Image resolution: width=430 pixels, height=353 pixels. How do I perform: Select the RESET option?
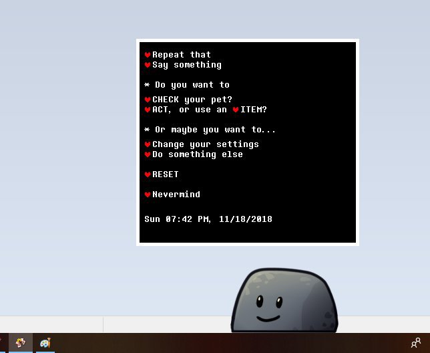166,174
